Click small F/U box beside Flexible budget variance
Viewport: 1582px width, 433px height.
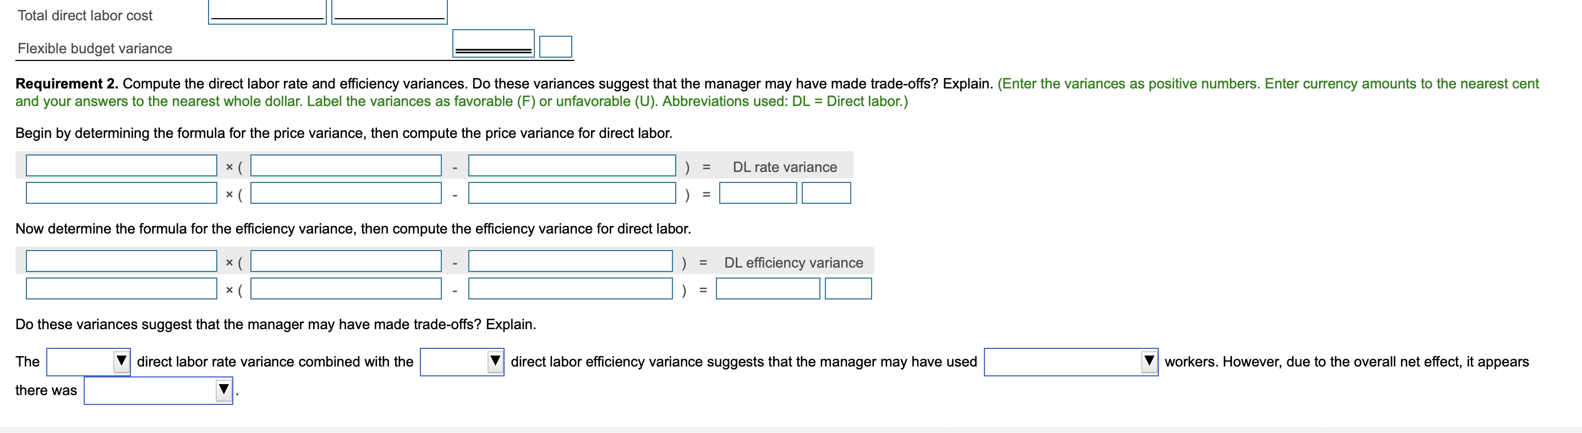[555, 47]
